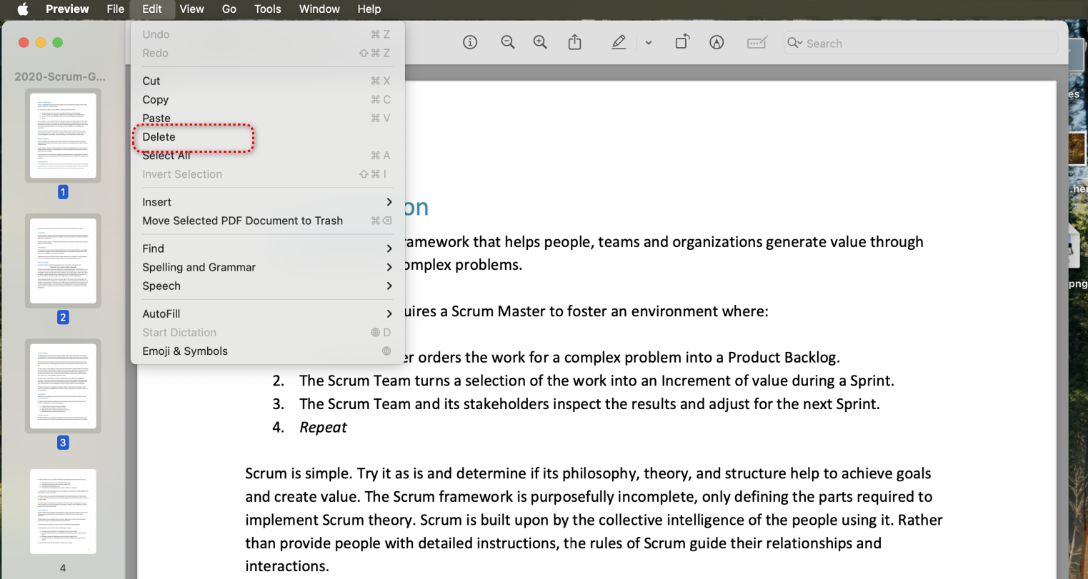This screenshot has width=1088, height=579.
Task: Click the zoom out magnifier icon
Action: click(508, 43)
